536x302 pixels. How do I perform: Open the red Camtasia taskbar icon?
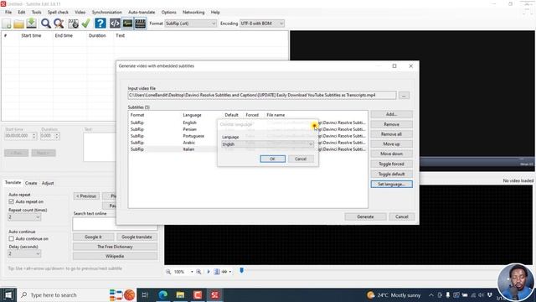[198, 294]
